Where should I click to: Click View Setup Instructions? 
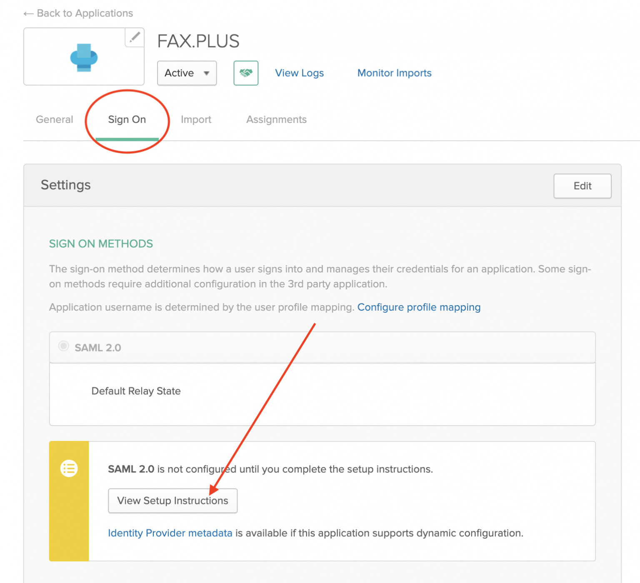[x=172, y=501]
